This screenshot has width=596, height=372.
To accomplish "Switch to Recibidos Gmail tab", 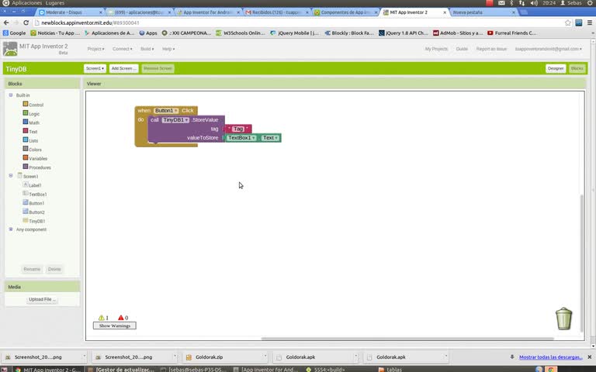I will pos(276,12).
